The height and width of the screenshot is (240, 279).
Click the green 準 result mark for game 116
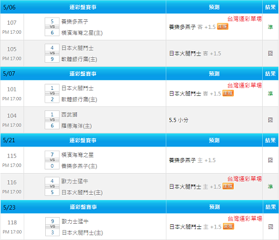[x=271, y=186]
